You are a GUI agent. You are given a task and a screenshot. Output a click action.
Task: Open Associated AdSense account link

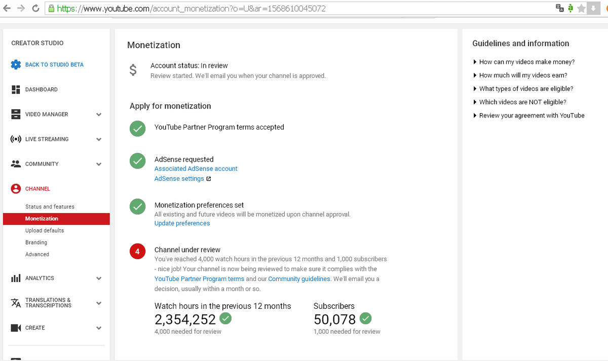click(196, 169)
